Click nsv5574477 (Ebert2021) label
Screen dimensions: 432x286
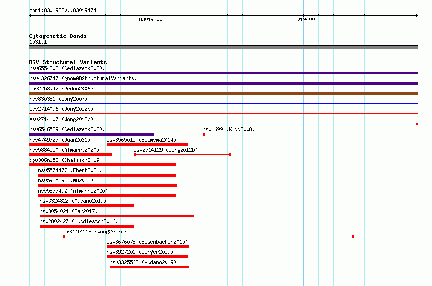70,170
